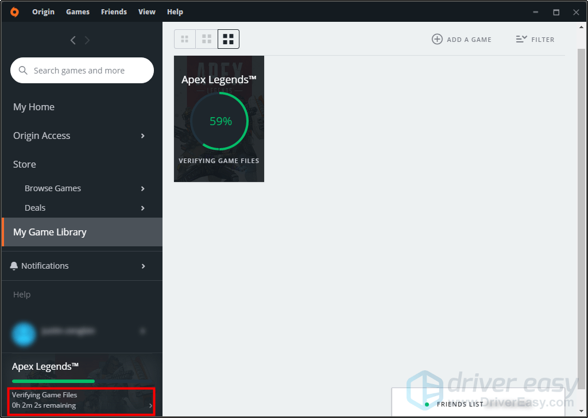Open the Friends List panel
Image resolution: width=588 pixels, height=418 pixels.
[x=460, y=404]
